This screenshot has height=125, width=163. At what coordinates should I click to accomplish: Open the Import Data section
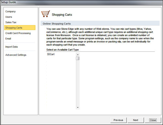11,47
